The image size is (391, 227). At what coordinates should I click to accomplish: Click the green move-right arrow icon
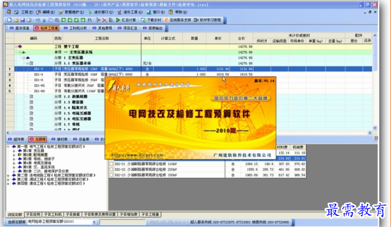point(83,20)
